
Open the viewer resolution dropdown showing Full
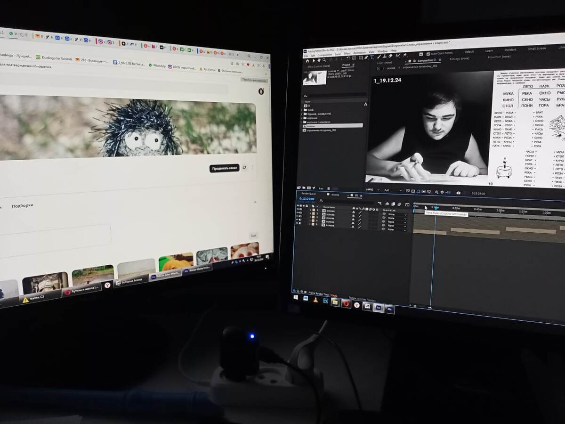pos(393,190)
